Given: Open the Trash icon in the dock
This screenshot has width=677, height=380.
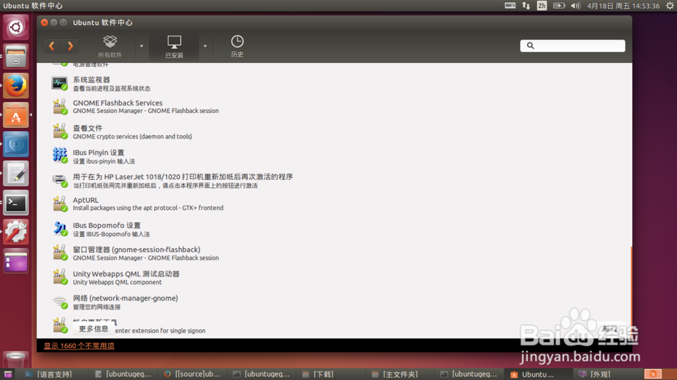Looking at the screenshot, I should pyautogui.click(x=16, y=360).
